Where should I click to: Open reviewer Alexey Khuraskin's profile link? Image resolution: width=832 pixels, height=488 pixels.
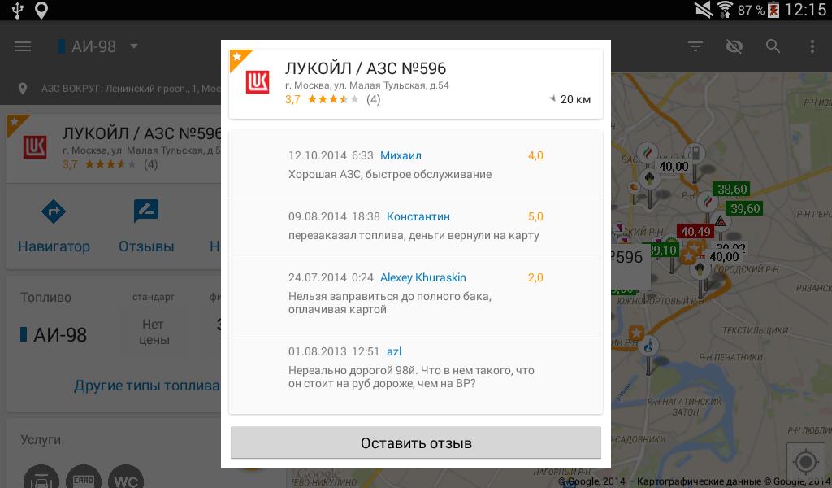coord(422,277)
